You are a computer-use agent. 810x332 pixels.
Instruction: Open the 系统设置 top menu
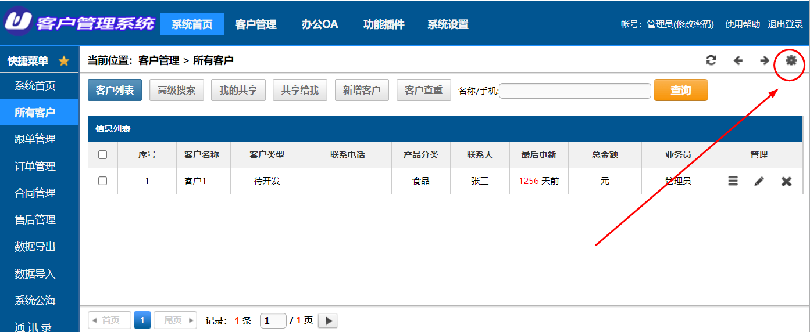coord(448,24)
